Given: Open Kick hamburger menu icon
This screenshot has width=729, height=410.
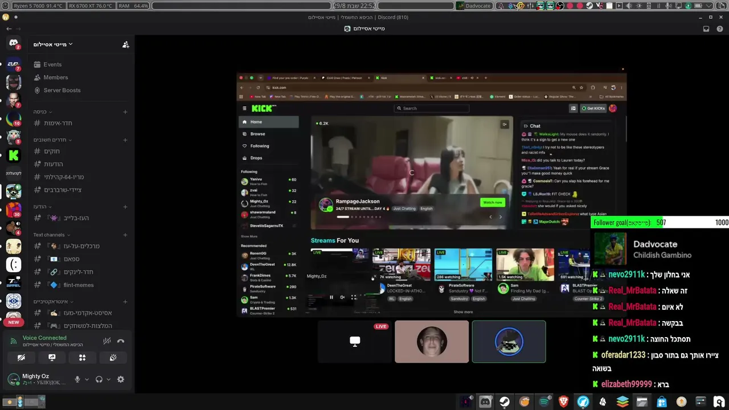Looking at the screenshot, I should tap(244, 108).
